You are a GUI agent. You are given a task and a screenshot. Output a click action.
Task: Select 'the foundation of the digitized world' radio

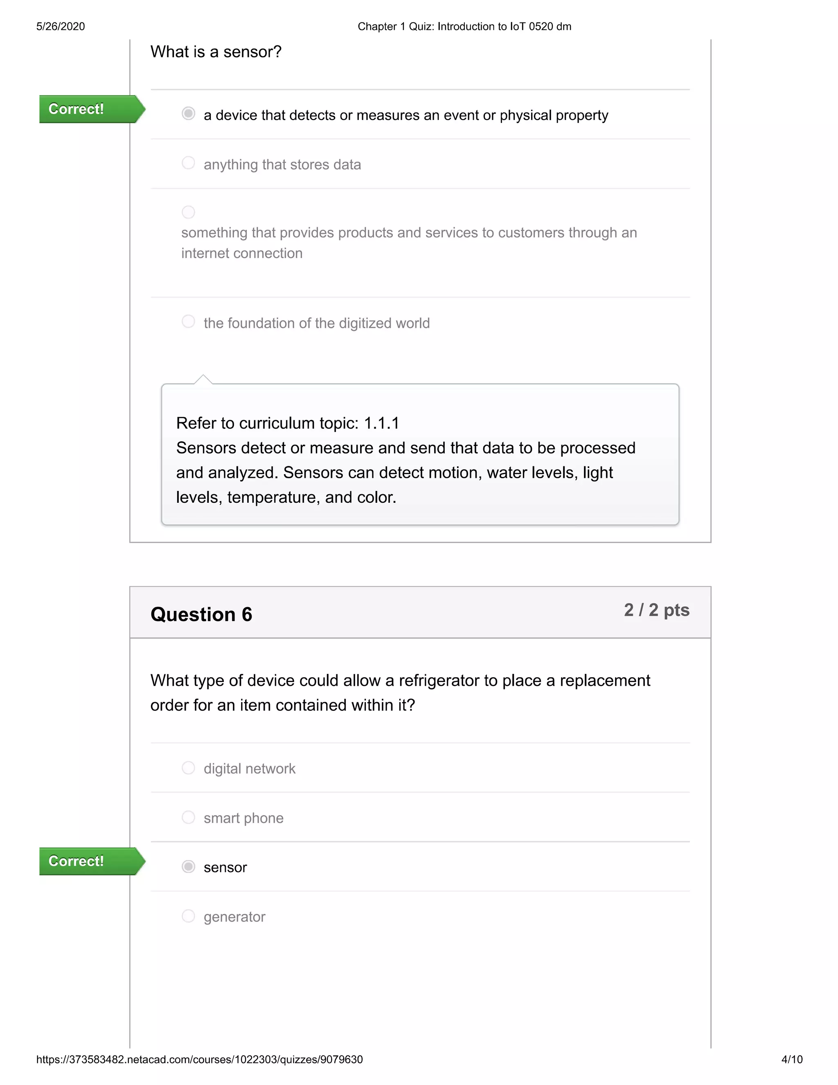[x=188, y=321]
